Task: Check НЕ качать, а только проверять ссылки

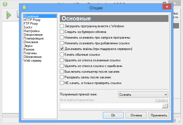Action: click(62, 83)
